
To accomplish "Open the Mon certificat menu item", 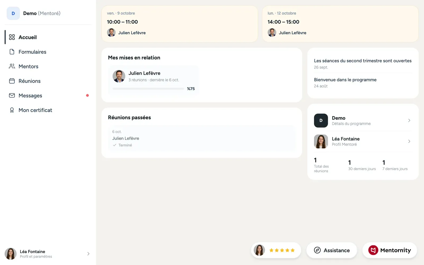I will click(x=48, y=110).
